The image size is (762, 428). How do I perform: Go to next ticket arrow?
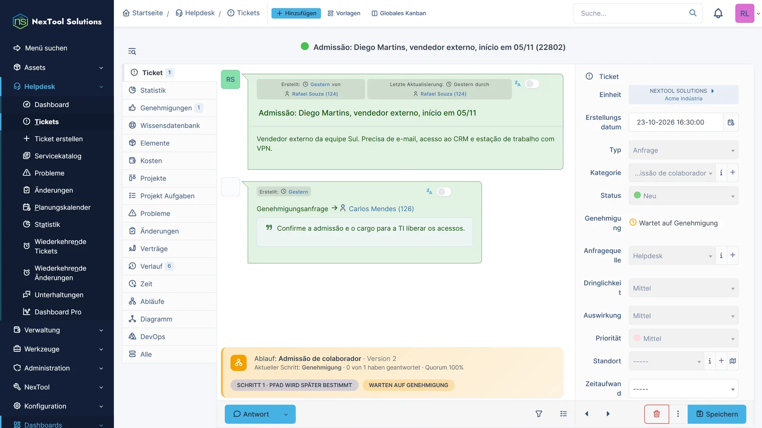point(608,414)
